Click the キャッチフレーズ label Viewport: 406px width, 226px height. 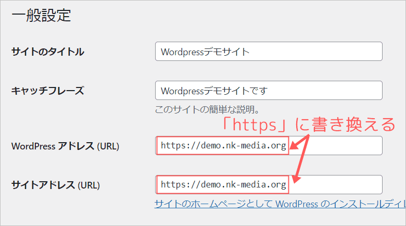pos(47,91)
